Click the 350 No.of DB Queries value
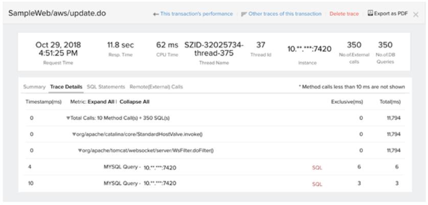The height and width of the screenshot is (205, 428). 385,45
